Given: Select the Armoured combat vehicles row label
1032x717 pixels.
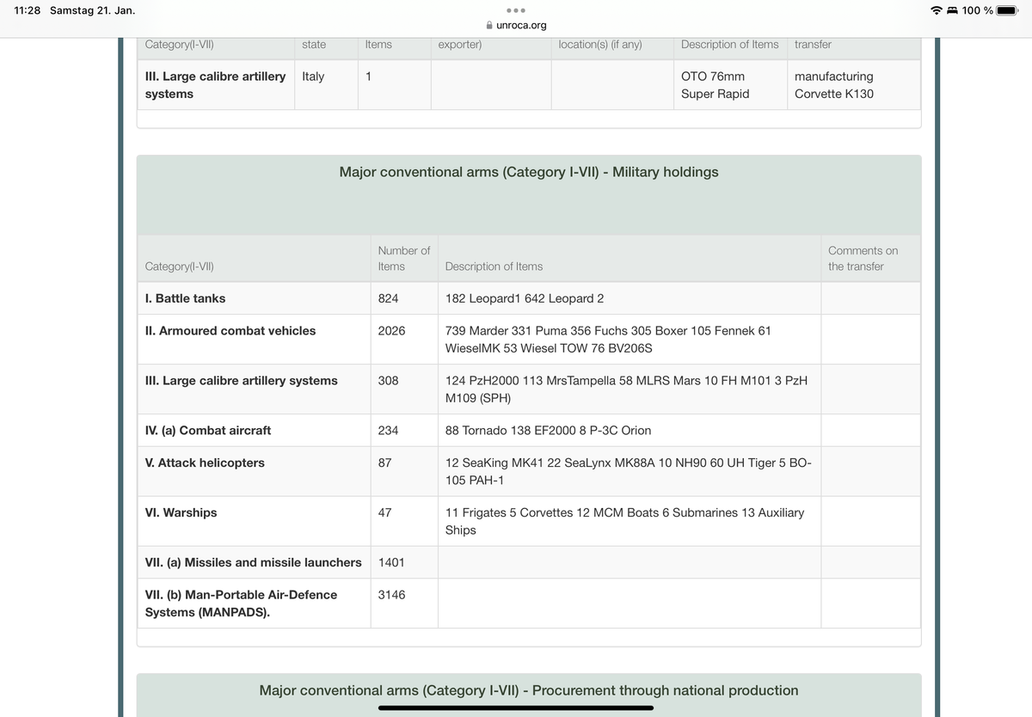Looking at the screenshot, I should 230,331.
